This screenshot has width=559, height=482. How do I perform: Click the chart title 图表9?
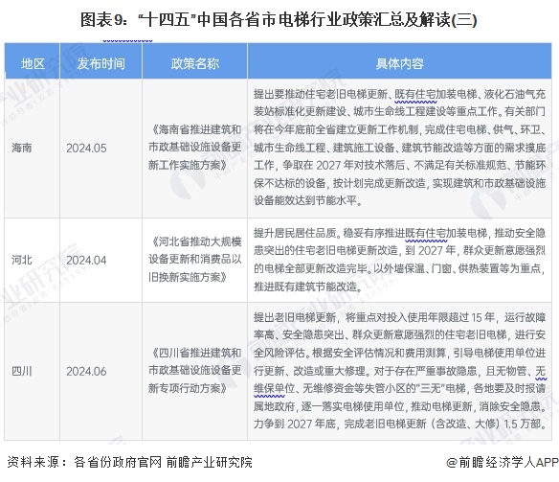[279, 19]
